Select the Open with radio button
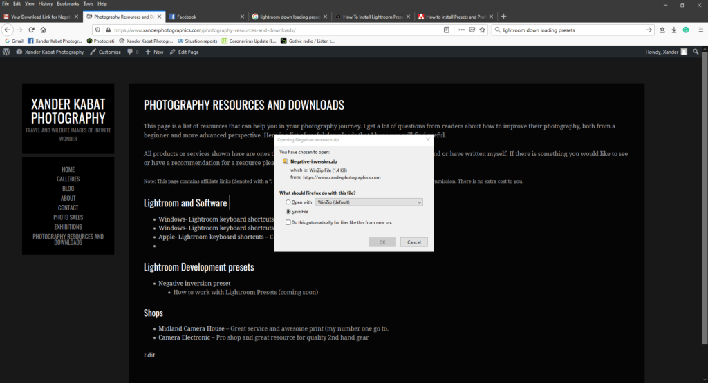The image size is (708, 383). tap(288, 202)
